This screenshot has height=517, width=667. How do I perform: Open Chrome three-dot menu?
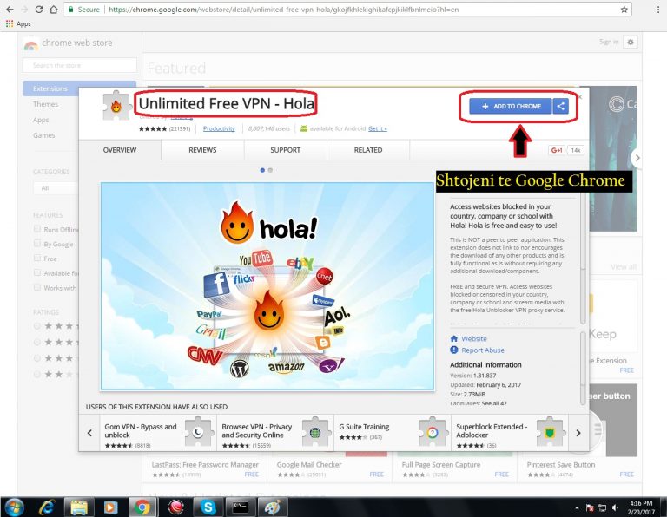click(x=658, y=10)
